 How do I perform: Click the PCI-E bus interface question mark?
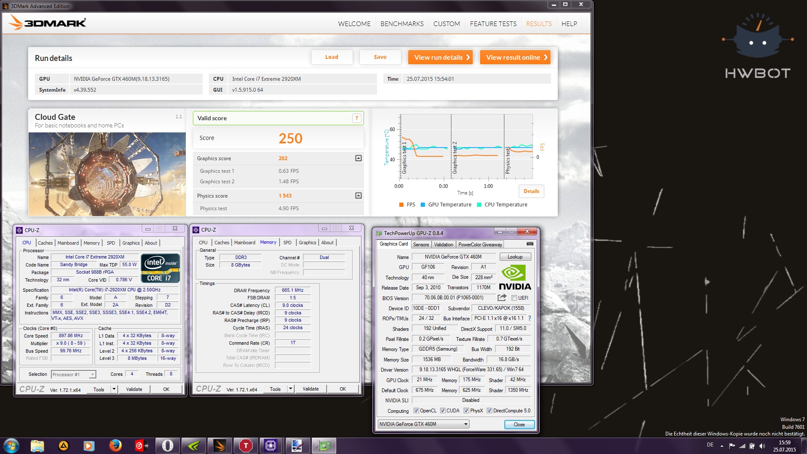point(530,318)
